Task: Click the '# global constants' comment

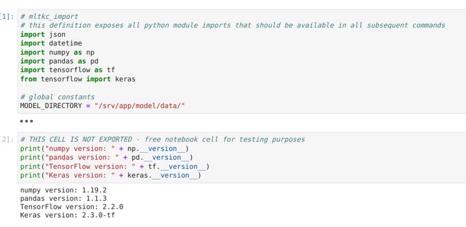Action: click(x=57, y=97)
